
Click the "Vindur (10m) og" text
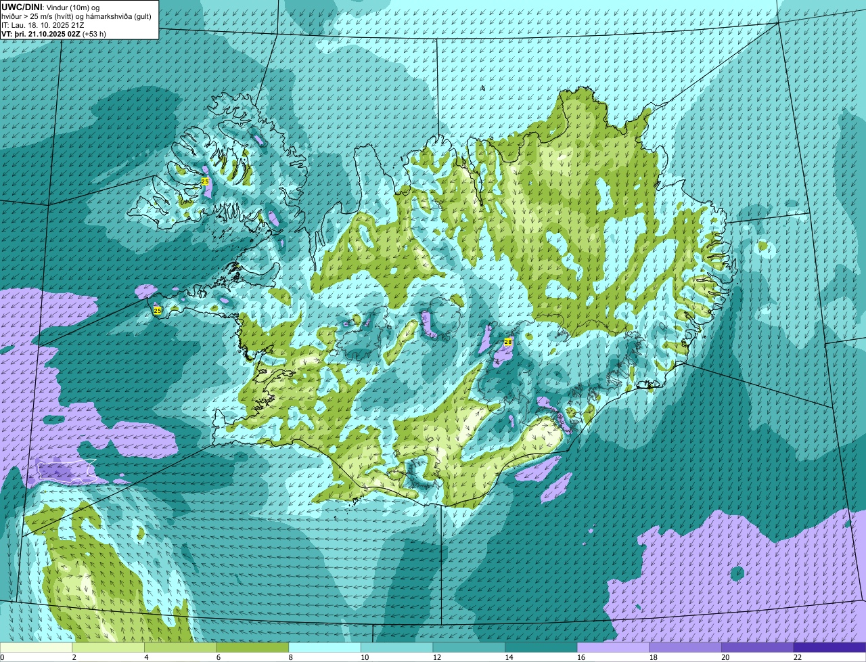coord(73,7)
